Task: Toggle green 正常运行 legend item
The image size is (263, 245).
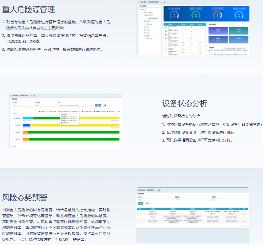Action: [x=42, y=111]
